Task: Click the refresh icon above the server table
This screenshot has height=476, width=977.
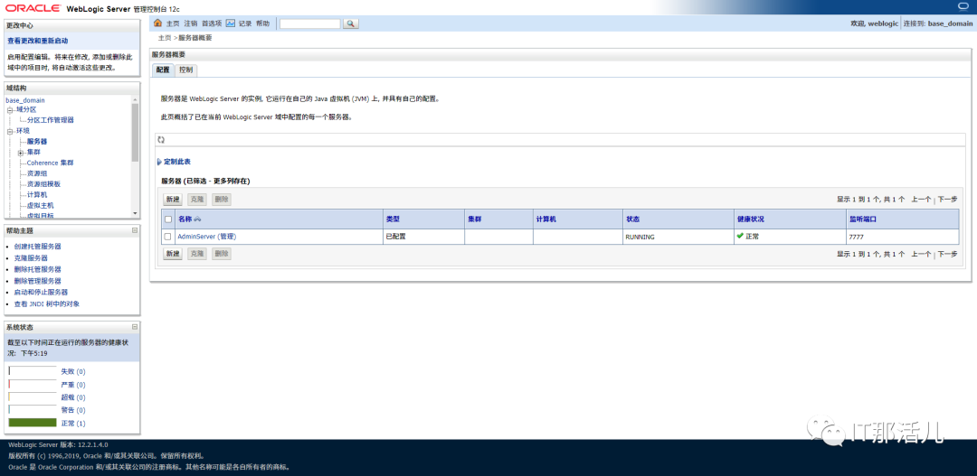Action: pyautogui.click(x=161, y=140)
